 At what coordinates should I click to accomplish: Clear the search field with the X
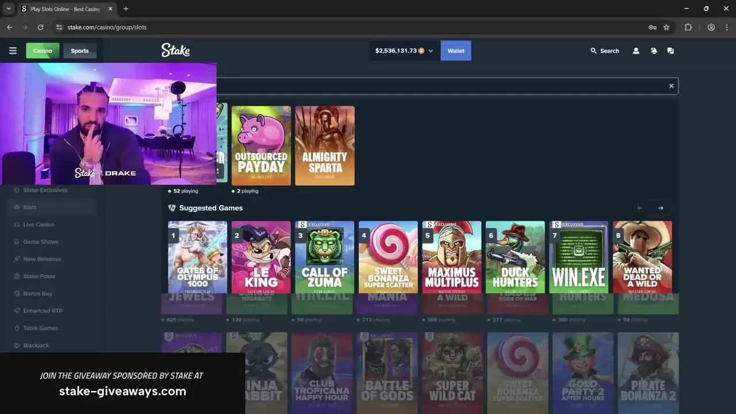(x=671, y=86)
